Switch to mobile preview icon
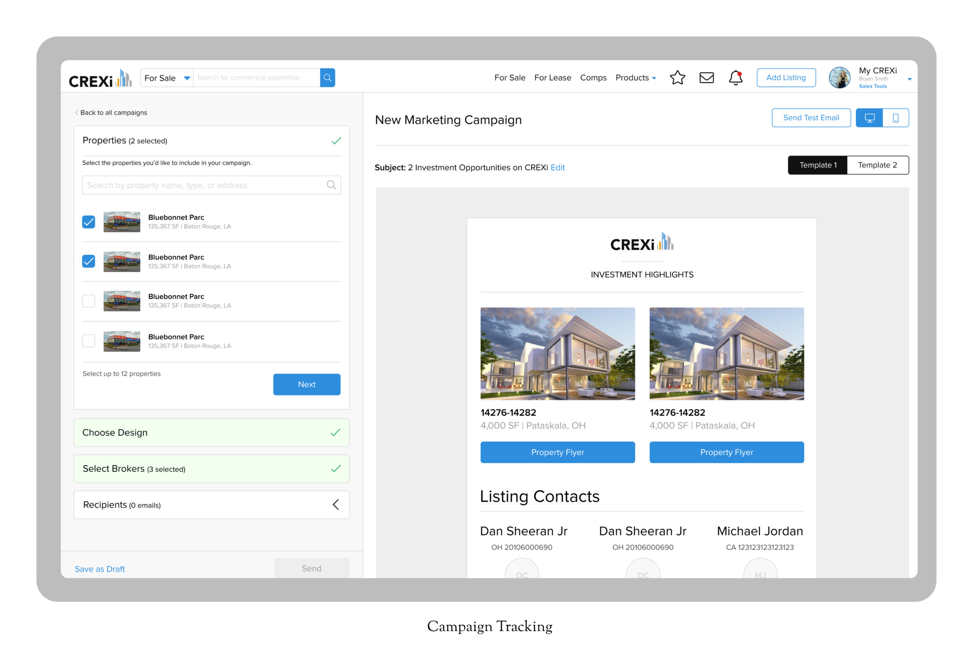973x662 pixels. point(895,118)
